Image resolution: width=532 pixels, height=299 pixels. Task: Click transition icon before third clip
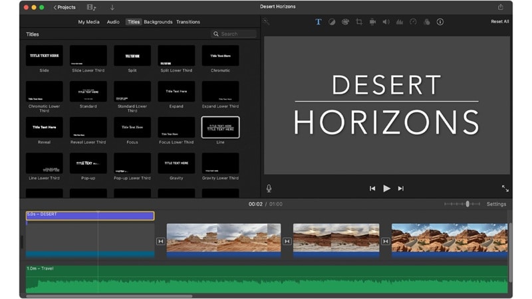[386, 241]
